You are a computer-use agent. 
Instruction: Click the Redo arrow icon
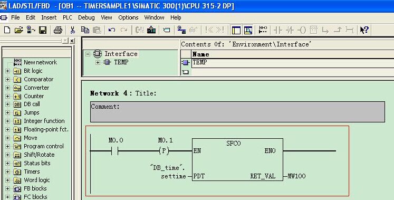[124, 30]
